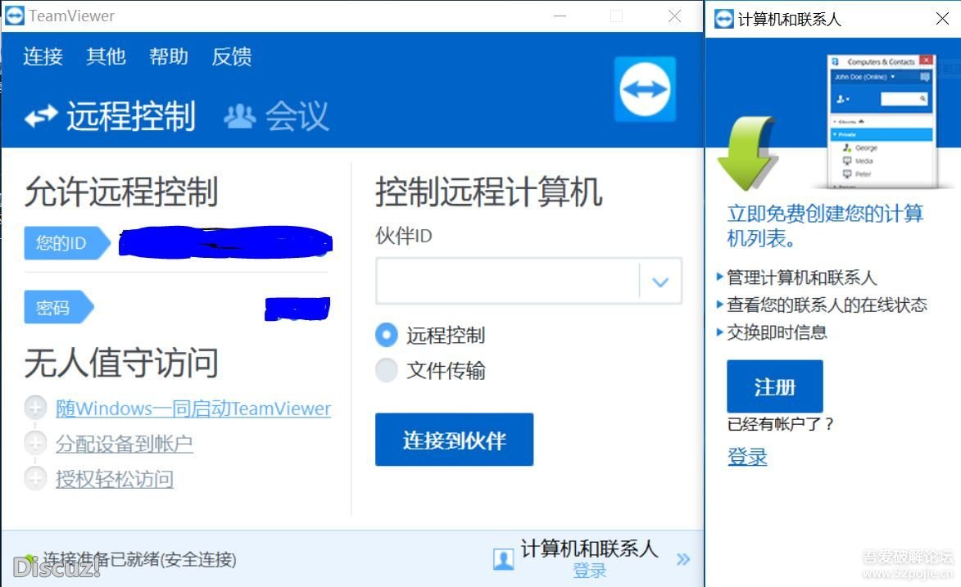Switch to the 会议 tab
This screenshot has height=587, width=961.
pyautogui.click(x=276, y=115)
